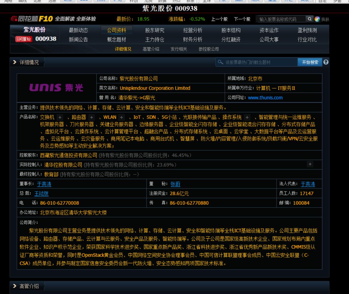Image resolution: width=349 pixels, height=294 pixels.
Task: Go to 财务分析 tab
Action: [x=193, y=40]
